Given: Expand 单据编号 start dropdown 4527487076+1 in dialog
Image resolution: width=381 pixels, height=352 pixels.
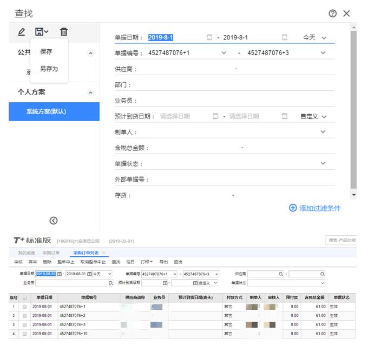Looking at the screenshot, I should (224, 53).
